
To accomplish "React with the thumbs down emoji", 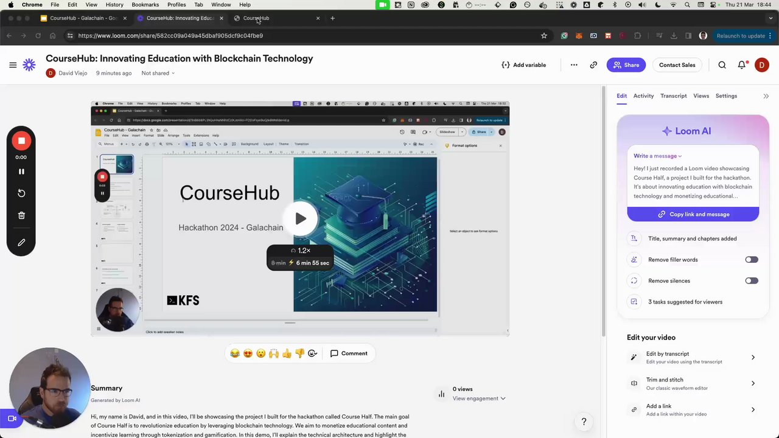I will [299, 353].
